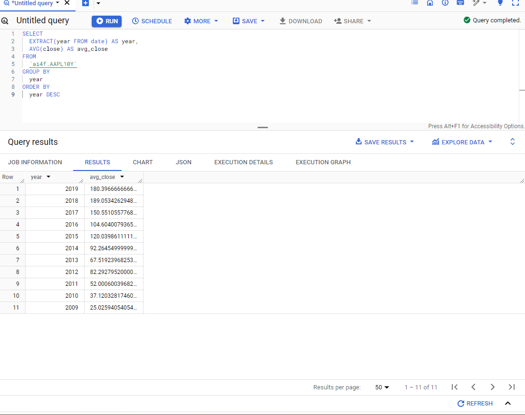Go to last results page
The height and width of the screenshot is (415, 525).
(512, 387)
